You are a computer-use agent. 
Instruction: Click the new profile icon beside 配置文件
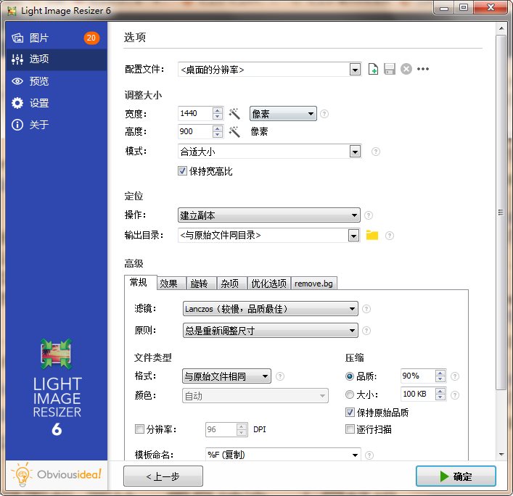373,70
